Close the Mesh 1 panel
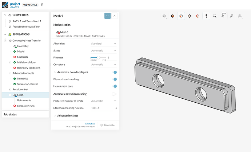Viewport: 251px width, 152px height. coord(115,16)
